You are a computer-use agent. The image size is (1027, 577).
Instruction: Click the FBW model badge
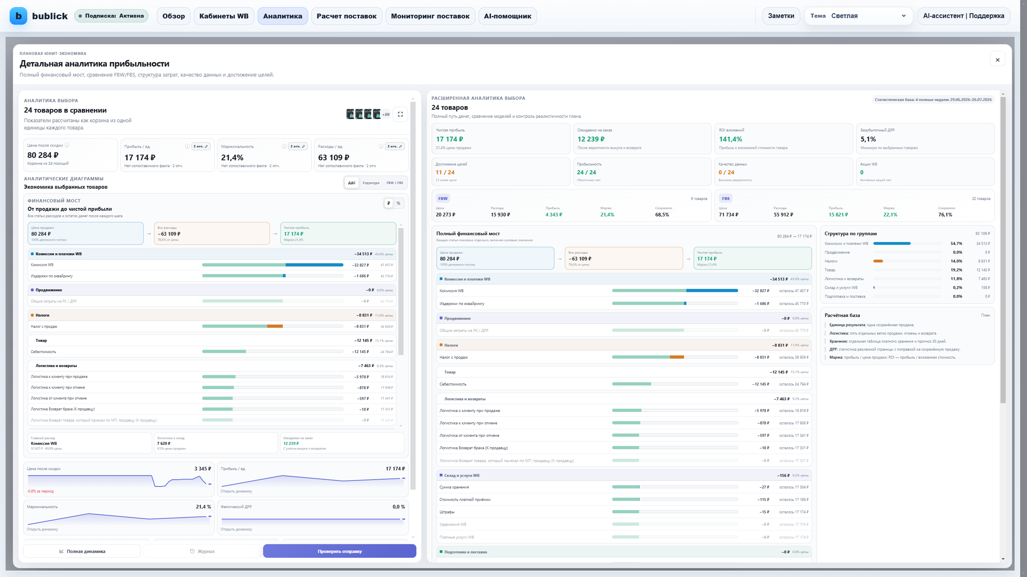click(443, 198)
